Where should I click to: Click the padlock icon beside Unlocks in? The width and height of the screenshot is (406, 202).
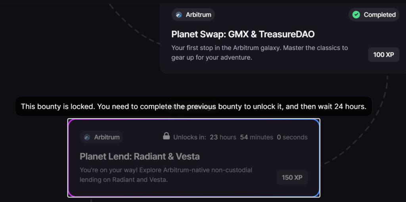(167, 137)
